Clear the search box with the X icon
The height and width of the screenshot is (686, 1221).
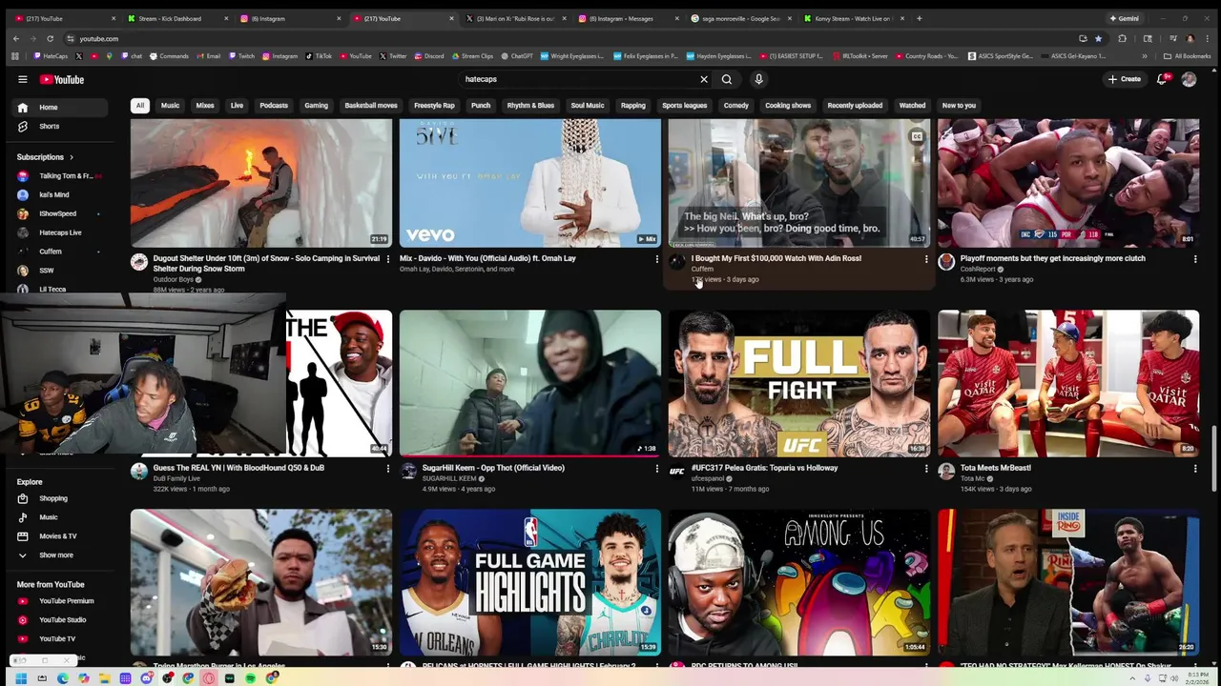pyautogui.click(x=704, y=79)
